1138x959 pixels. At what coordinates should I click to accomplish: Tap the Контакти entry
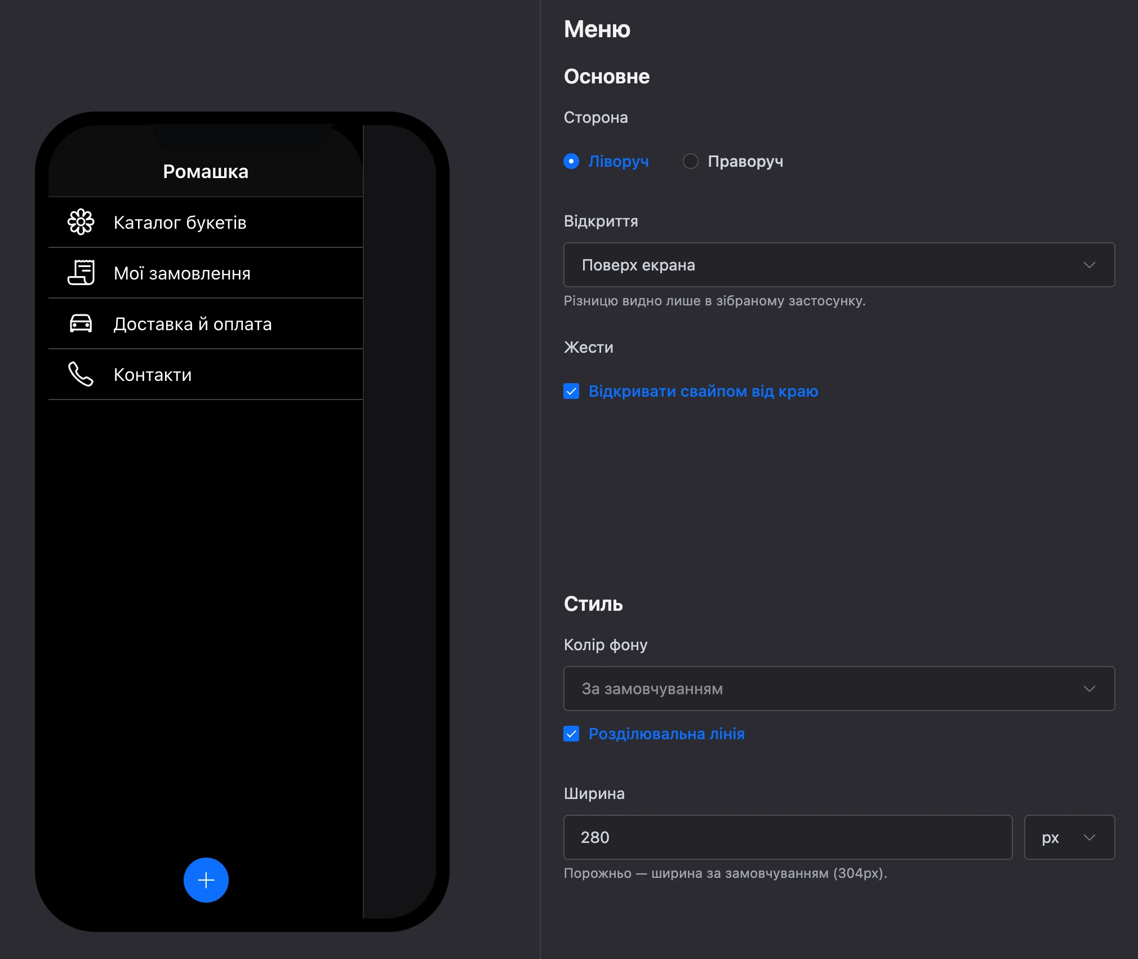[206, 374]
